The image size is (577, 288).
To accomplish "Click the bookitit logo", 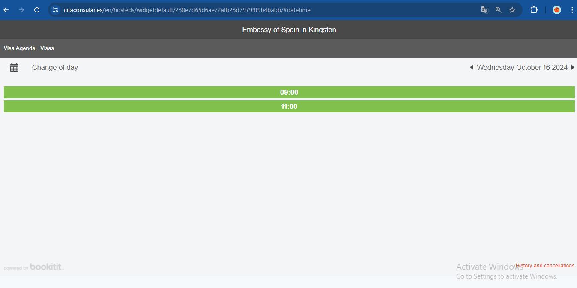I will tap(47, 267).
